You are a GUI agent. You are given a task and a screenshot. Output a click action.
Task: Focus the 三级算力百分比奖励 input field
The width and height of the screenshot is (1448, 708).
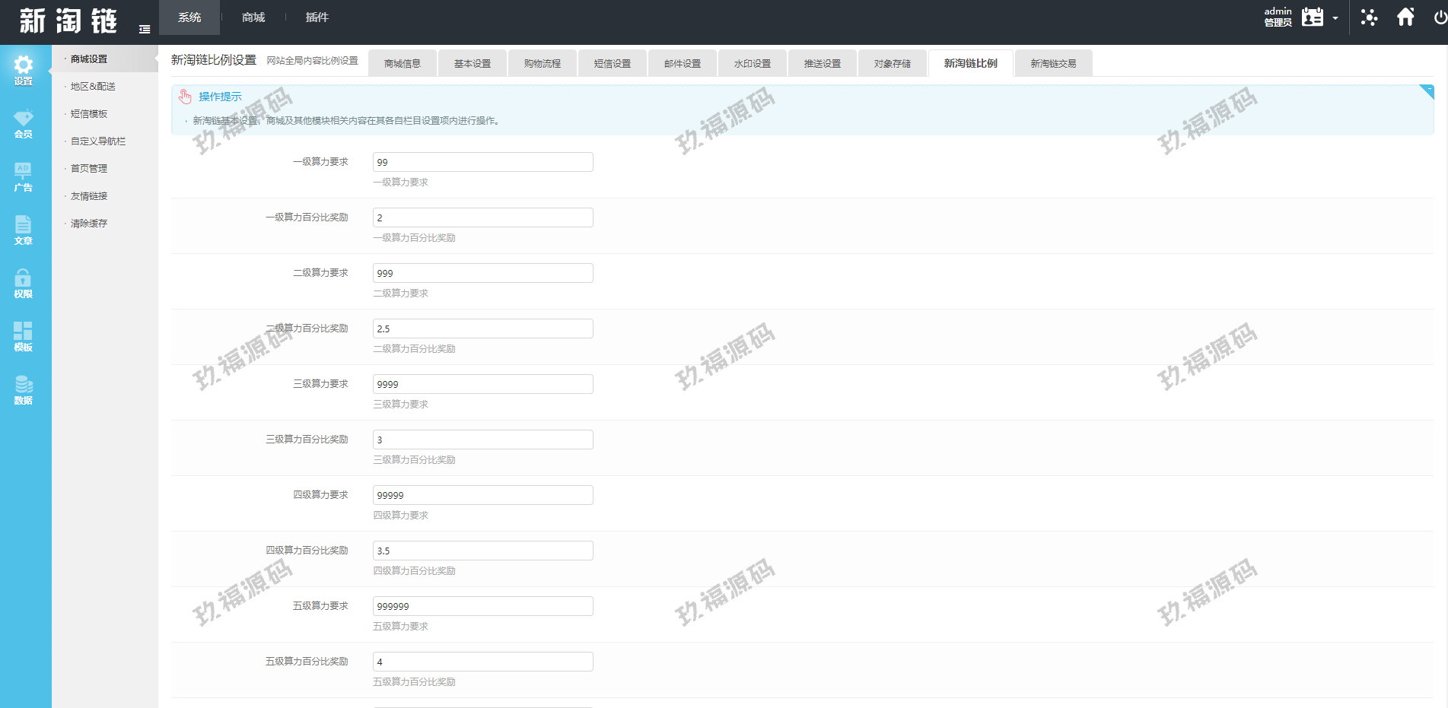[x=482, y=440]
